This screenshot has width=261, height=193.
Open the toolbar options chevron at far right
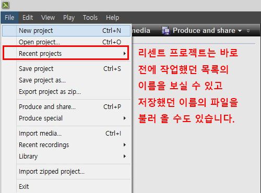click(248, 31)
